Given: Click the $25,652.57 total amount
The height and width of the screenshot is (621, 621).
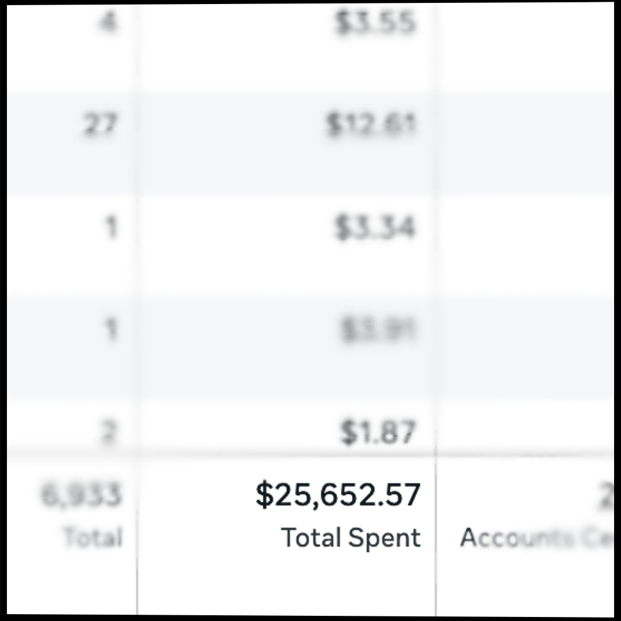Looking at the screenshot, I should pos(338,495).
